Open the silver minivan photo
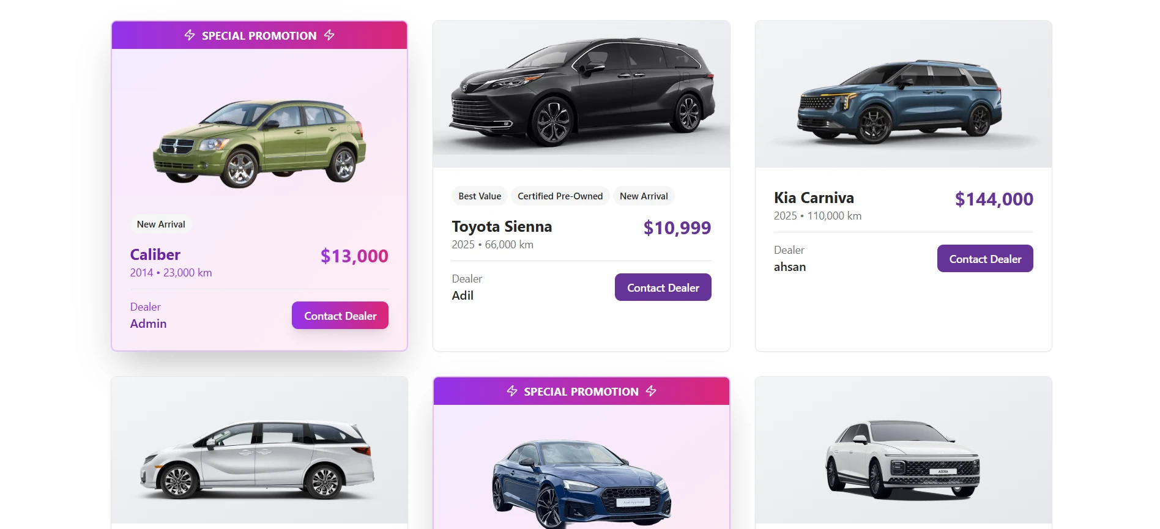This screenshot has width=1160, height=529. pyautogui.click(x=259, y=460)
